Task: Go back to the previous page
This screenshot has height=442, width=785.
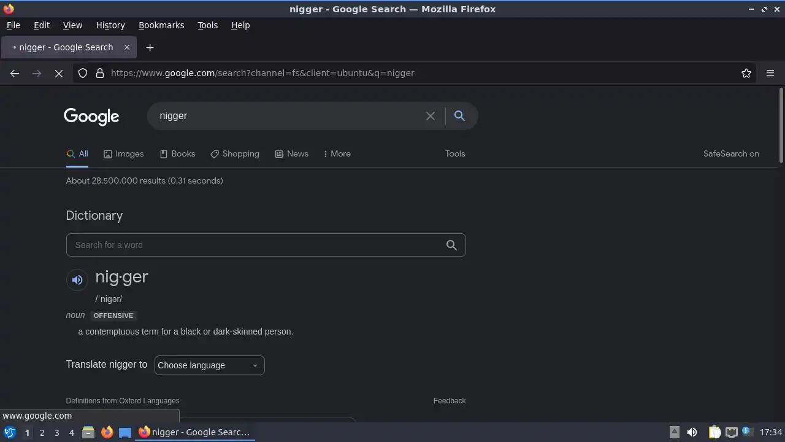Action: coord(15,73)
